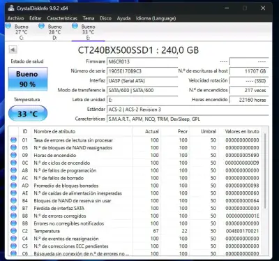Click the status orb of attribute C4
Viewport: 279px width, 261px height.
point(13,239)
